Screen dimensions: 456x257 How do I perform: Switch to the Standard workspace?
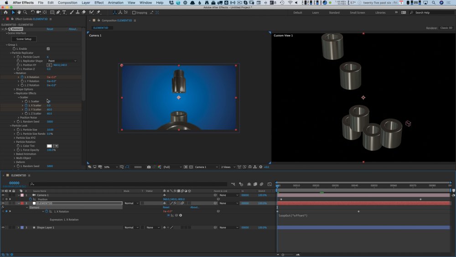tap(334, 12)
